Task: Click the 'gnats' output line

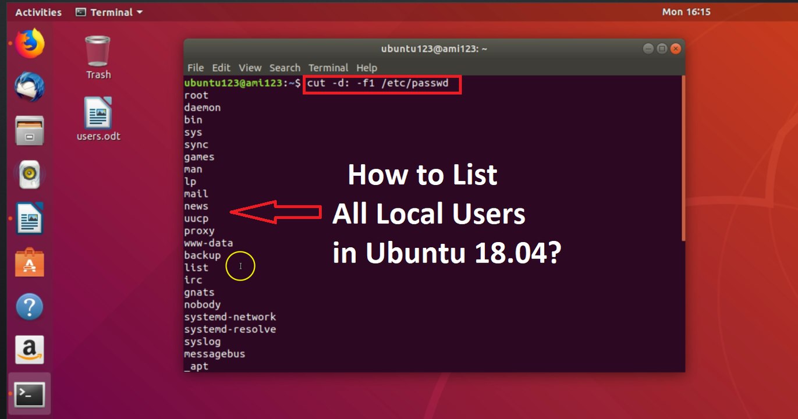Action: tap(200, 293)
